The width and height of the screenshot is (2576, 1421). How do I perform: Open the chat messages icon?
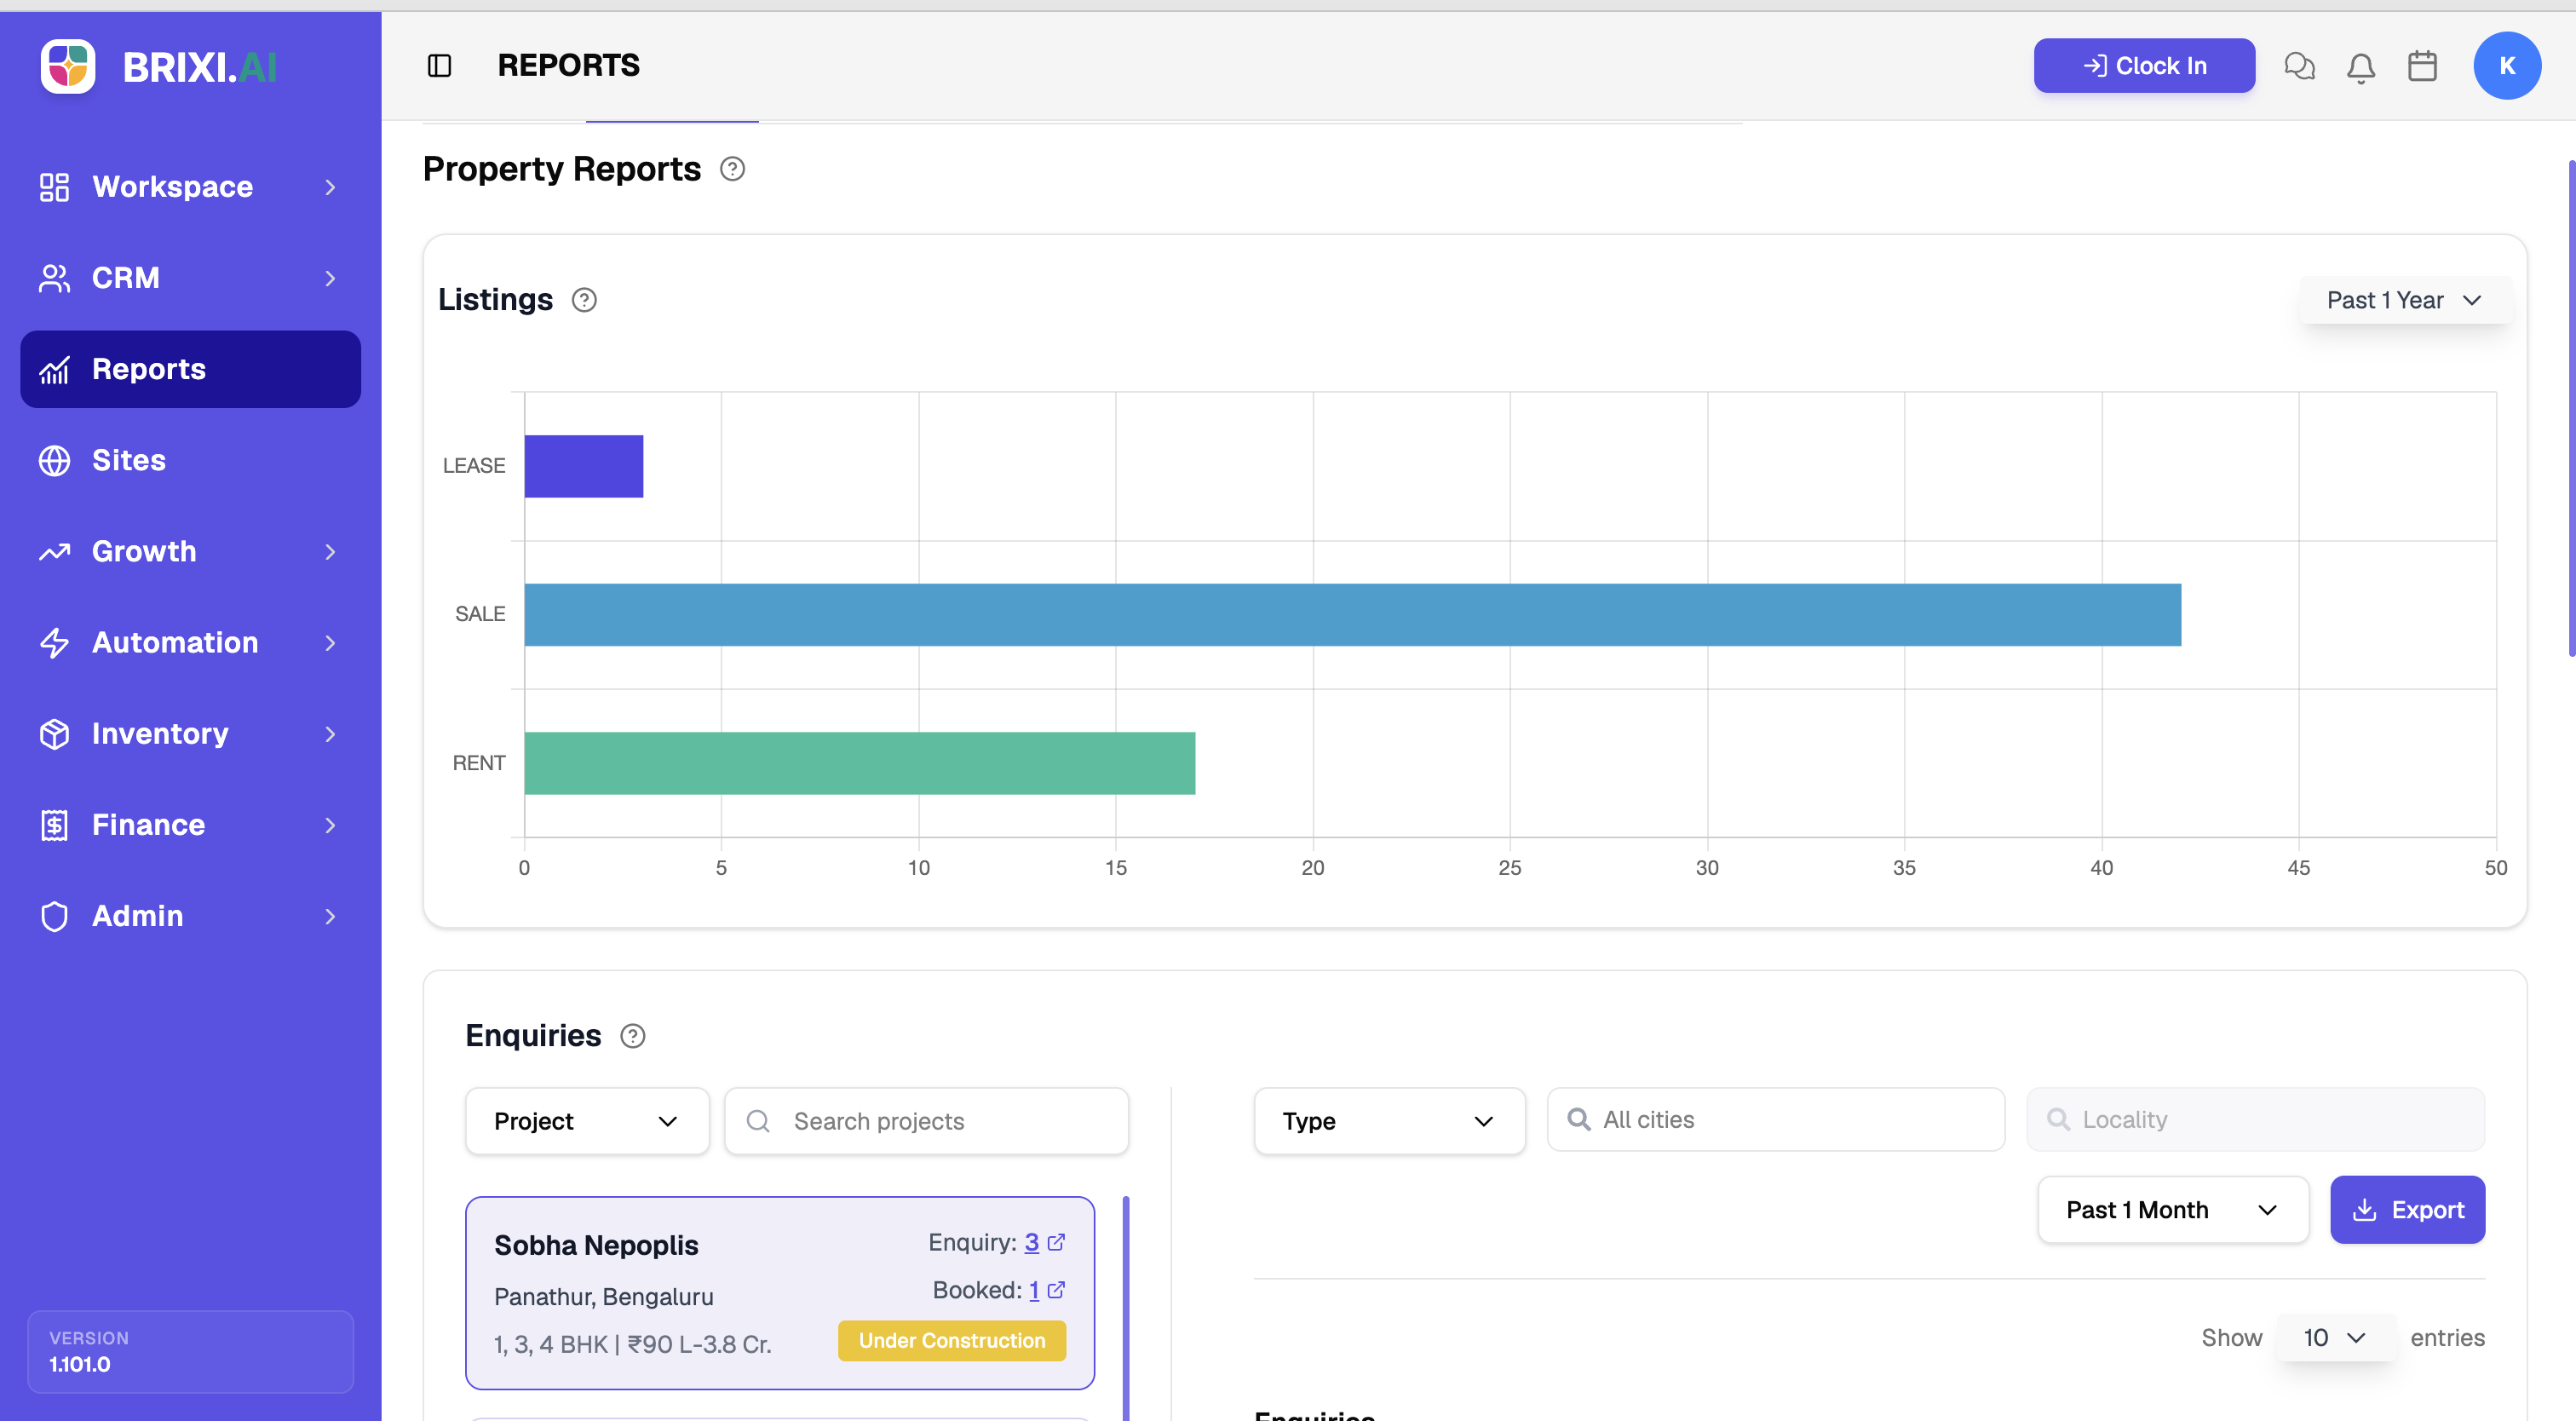[x=2299, y=66]
